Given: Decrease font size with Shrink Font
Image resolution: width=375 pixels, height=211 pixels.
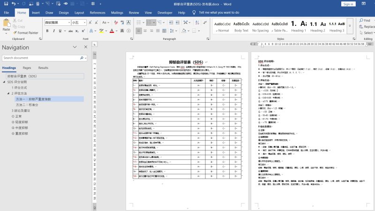Looking at the screenshot, I should click(97, 23).
